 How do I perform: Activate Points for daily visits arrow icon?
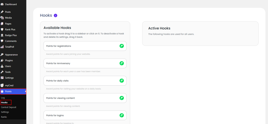point(121,81)
